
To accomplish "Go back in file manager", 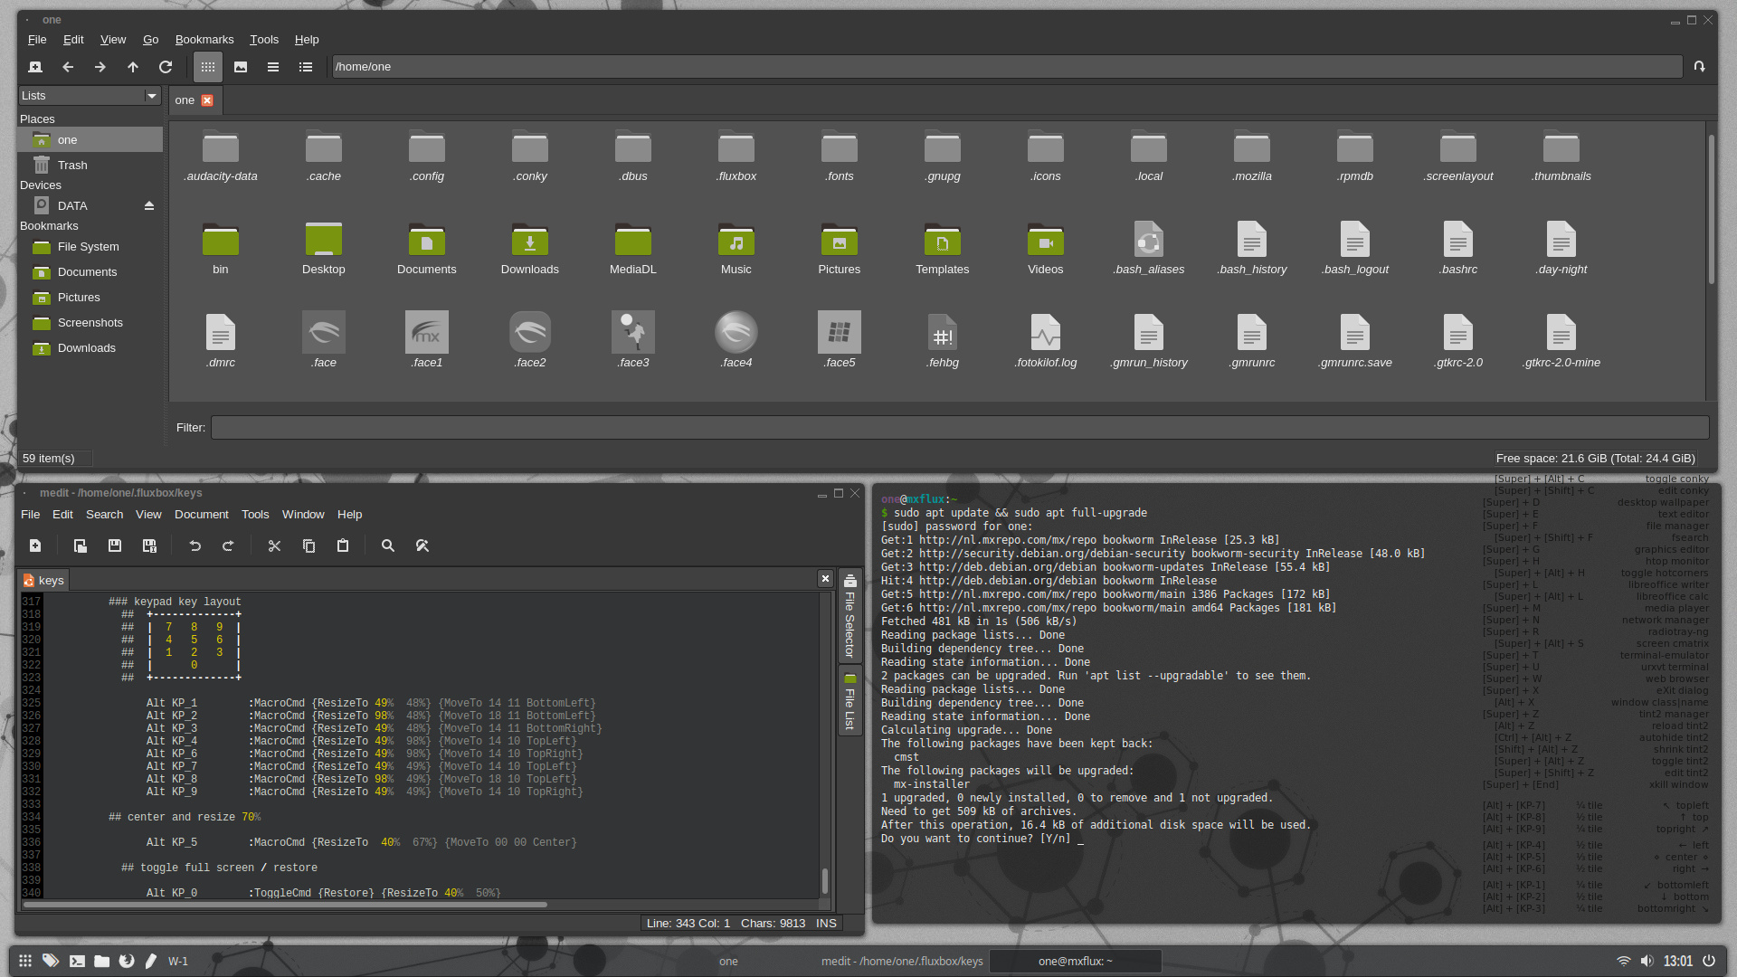I will 68,67.
